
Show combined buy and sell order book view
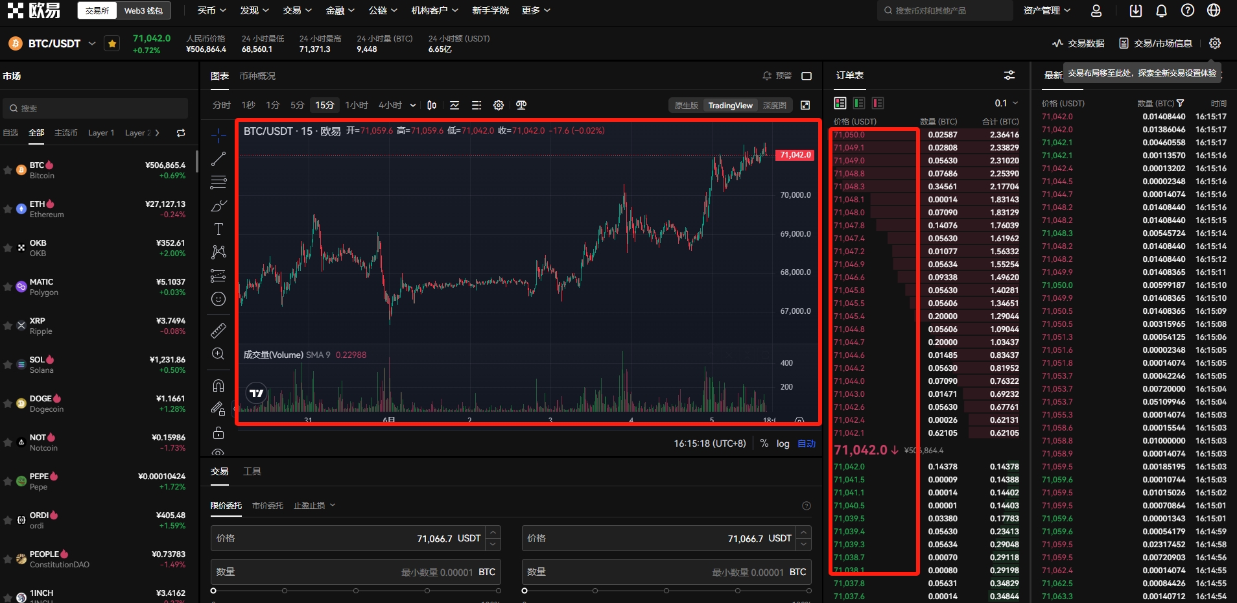(x=840, y=103)
